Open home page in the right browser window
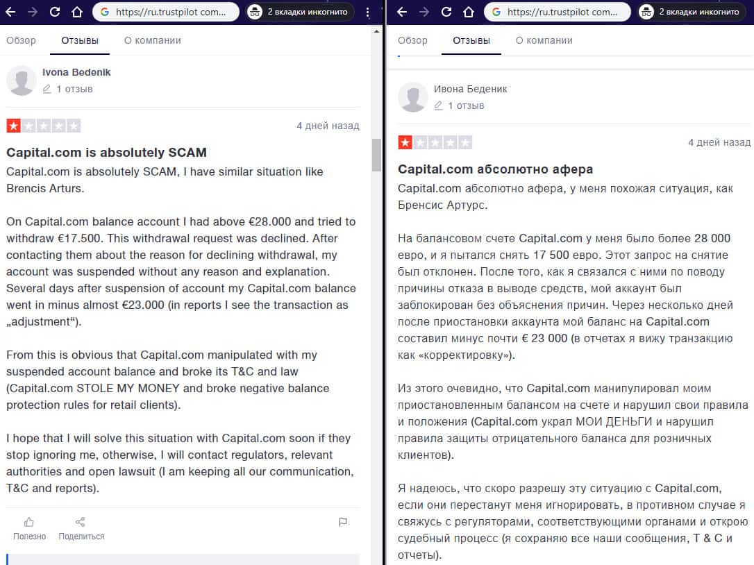This screenshot has width=754, height=565. point(469,12)
